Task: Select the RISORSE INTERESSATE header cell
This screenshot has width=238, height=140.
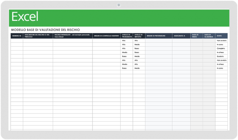Action: pos(73,36)
